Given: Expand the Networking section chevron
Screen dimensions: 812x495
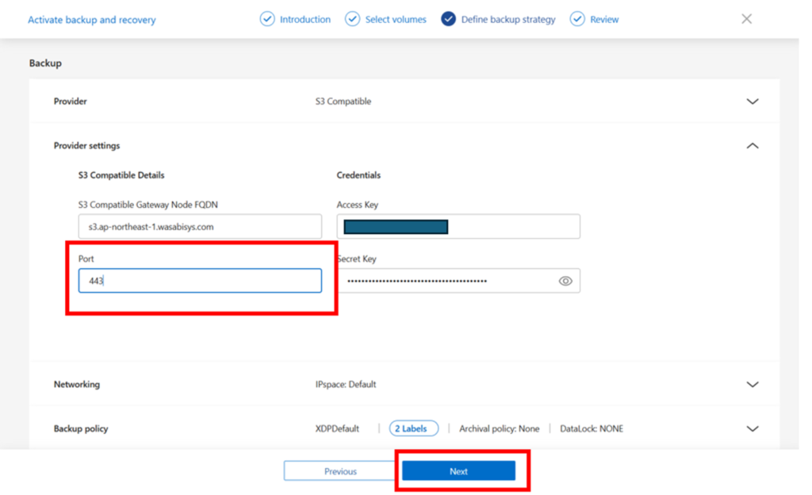Looking at the screenshot, I should pos(753,385).
